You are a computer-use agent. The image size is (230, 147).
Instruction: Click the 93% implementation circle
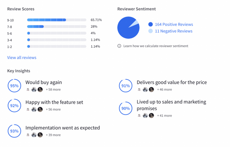click(x=14, y=131)
